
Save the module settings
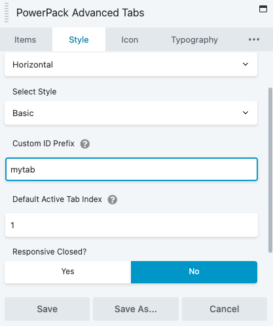click(x=47, y=309)
